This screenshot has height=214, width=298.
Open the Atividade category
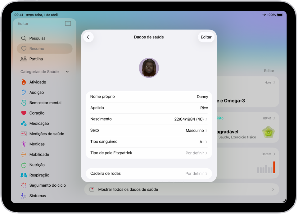[x=45, y=82]
